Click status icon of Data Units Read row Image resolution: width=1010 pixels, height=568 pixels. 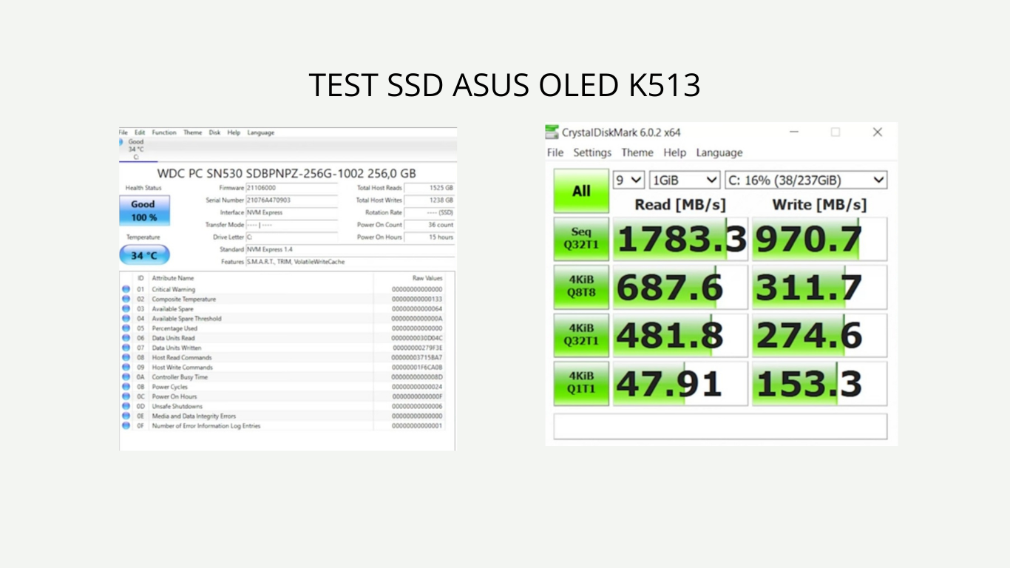coord(126,338)
